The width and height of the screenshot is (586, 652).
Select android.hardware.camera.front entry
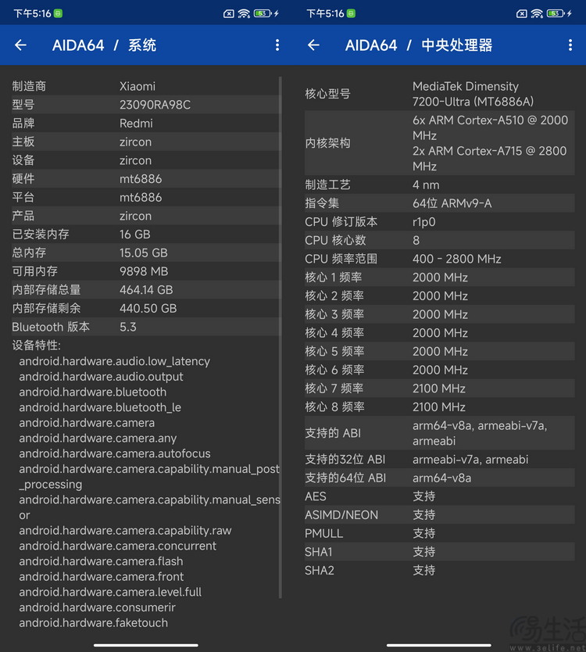tap(102, 577)
